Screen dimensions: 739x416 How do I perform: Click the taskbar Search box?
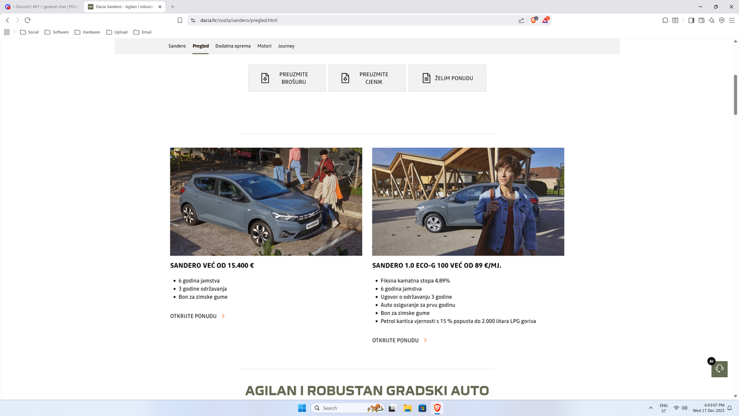point(349,408)
